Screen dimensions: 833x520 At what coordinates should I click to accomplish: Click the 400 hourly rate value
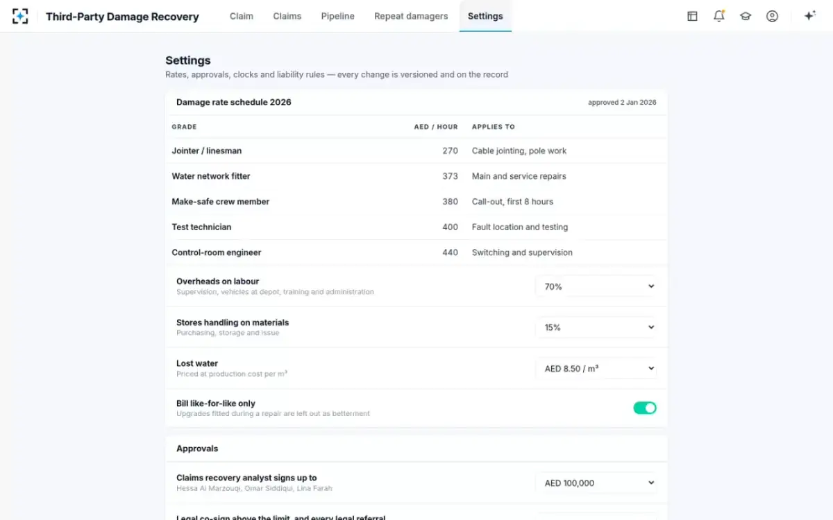coord(450,227)
